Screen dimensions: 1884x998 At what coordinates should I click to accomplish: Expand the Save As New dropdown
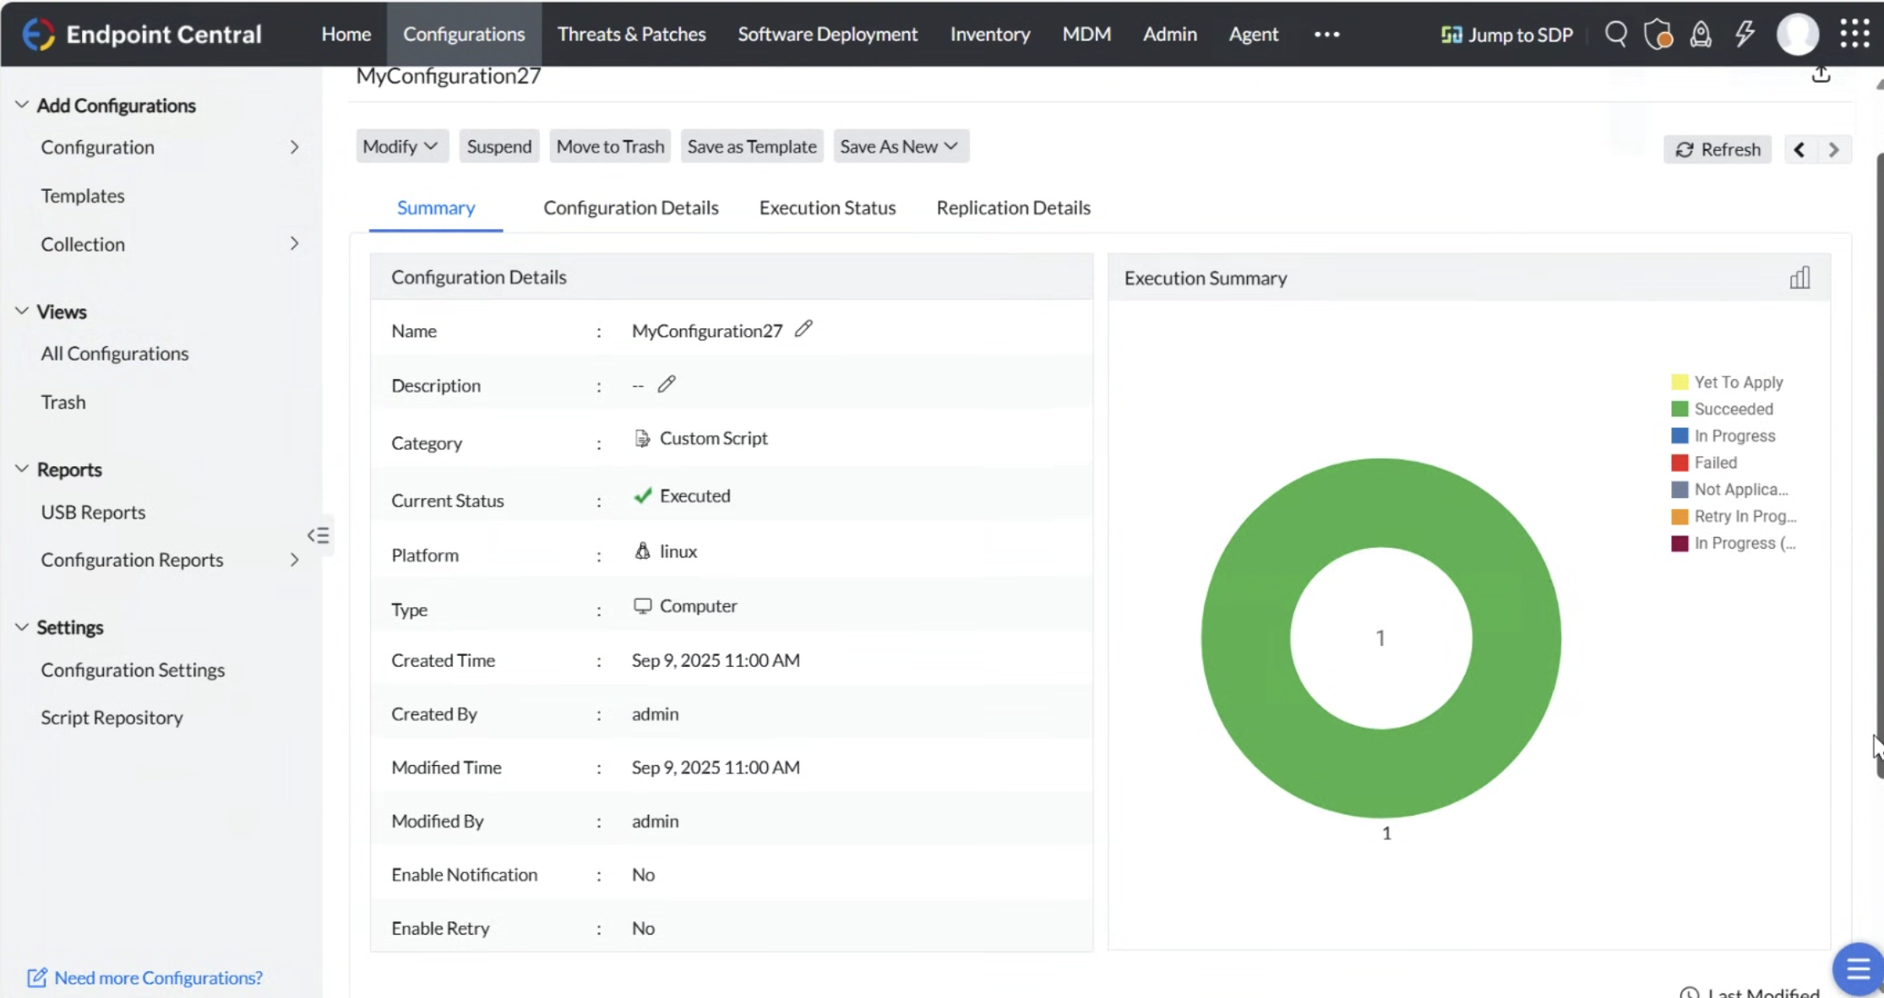900,146
